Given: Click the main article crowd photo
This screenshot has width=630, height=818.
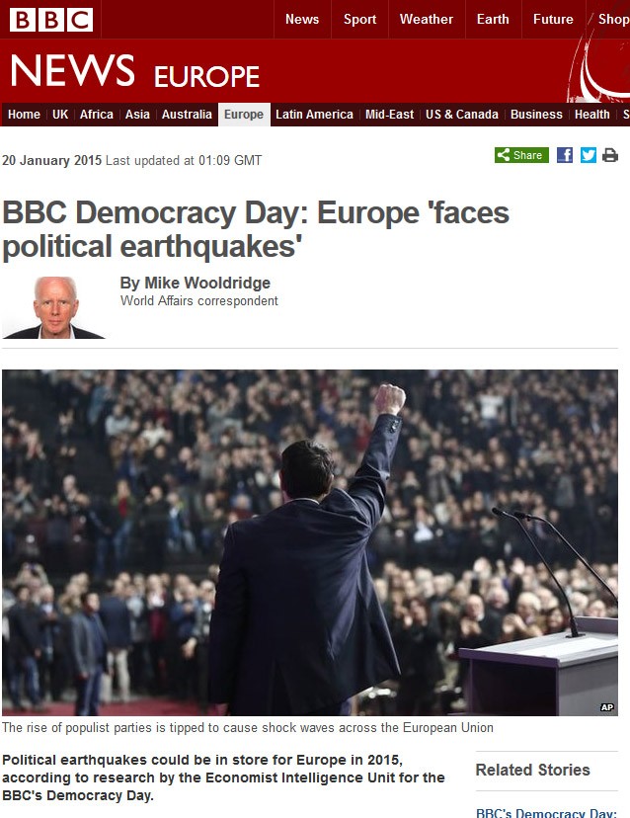Looking at the screenshot, I should point(310,542).
